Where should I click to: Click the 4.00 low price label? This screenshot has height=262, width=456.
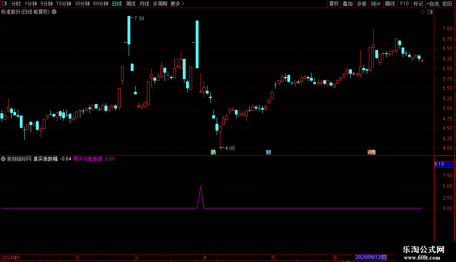point(230,148)
